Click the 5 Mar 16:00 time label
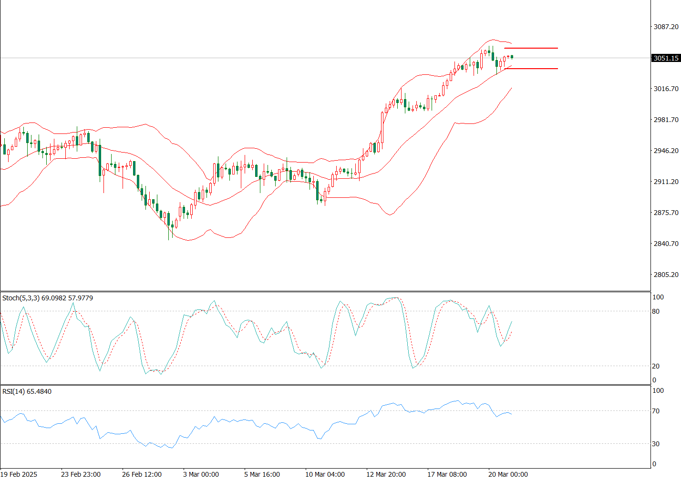Screen dimensions: 681x481 click(262, 474)
